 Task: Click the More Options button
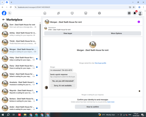coord(117,33)
